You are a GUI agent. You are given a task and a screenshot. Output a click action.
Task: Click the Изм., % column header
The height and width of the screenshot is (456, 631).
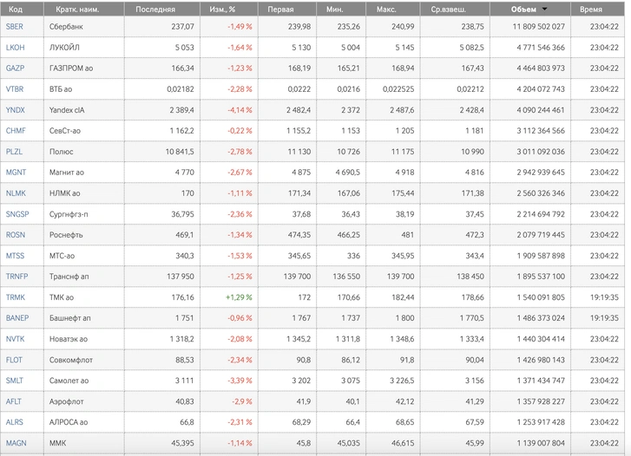(222, 9)
